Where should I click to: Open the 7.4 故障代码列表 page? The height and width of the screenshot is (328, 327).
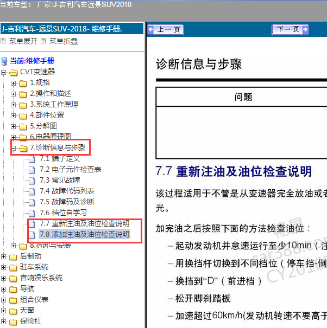click(x=67, y=191)
